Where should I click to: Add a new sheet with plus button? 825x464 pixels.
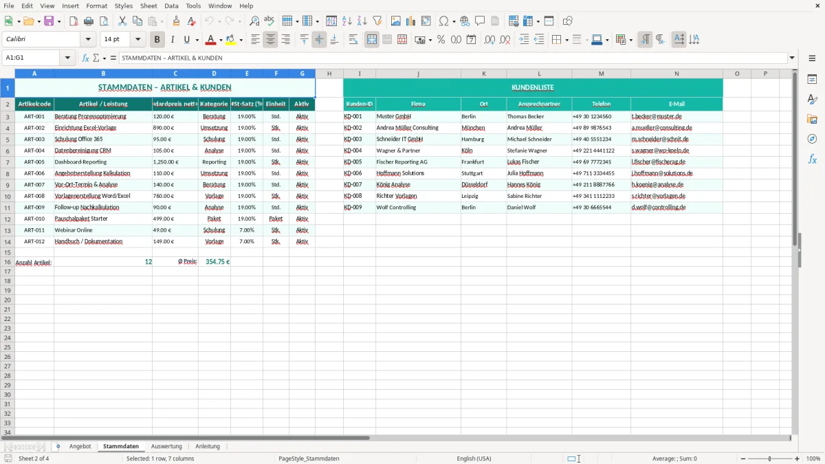click(58, 446)
